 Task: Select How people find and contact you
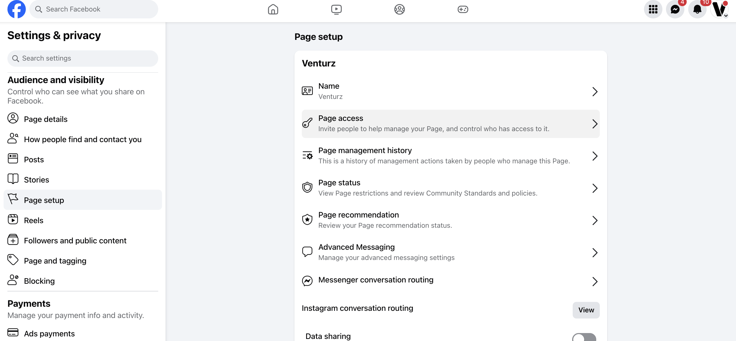pyautogui.click(x=83, y=139)
